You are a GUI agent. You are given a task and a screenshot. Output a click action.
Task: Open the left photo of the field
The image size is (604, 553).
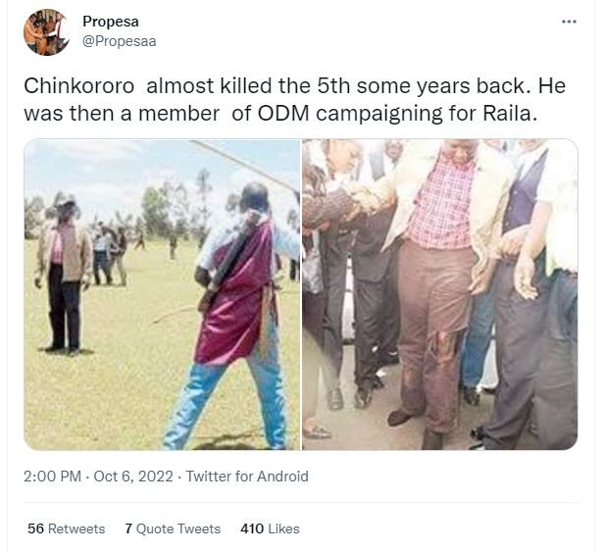162,294
